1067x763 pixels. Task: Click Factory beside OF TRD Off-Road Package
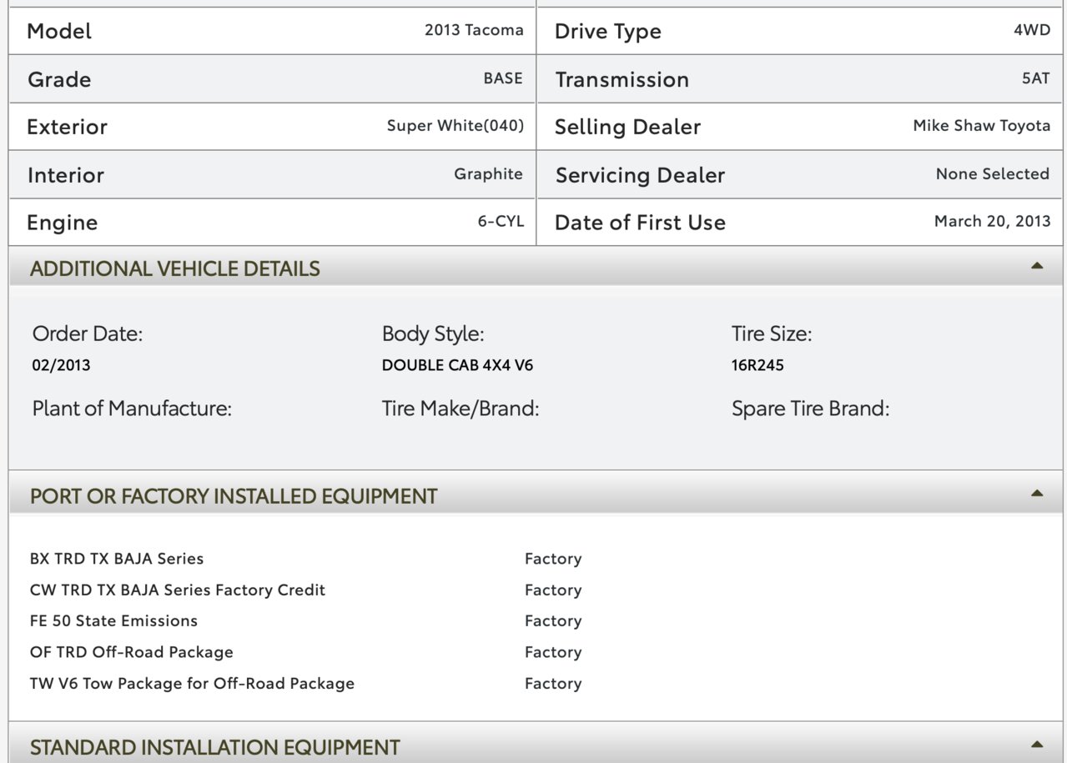pos(553,653)
